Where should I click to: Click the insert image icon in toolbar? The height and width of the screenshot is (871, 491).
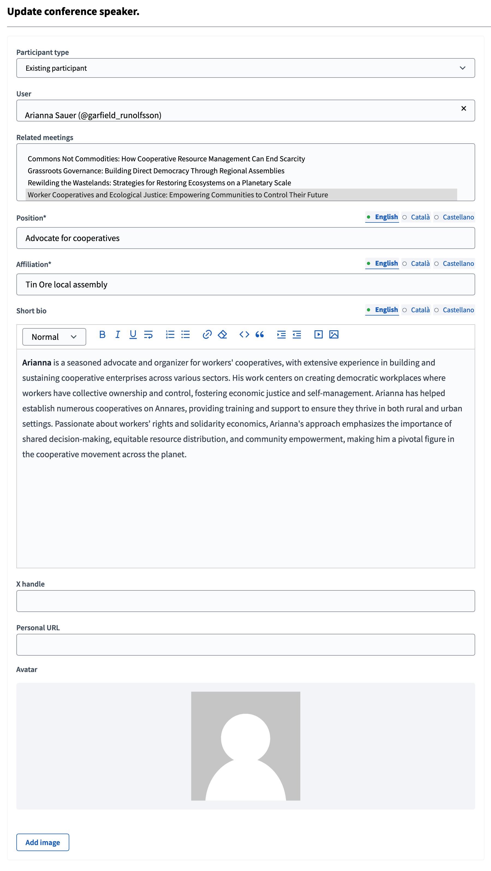pyautogui.click(x=334, y=334)
